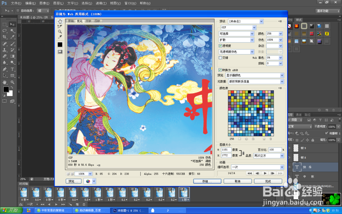Click the W width field showing 1181
This screenshot has height=214, width=342.
pyautogui.click(x=226, y=150)
